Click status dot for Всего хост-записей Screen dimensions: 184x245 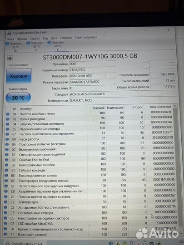(5, 235)
